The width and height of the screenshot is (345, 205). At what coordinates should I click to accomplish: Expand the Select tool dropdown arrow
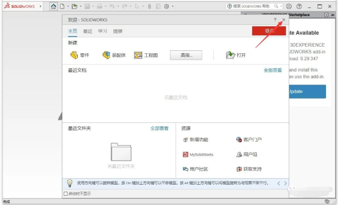(143, 6)
